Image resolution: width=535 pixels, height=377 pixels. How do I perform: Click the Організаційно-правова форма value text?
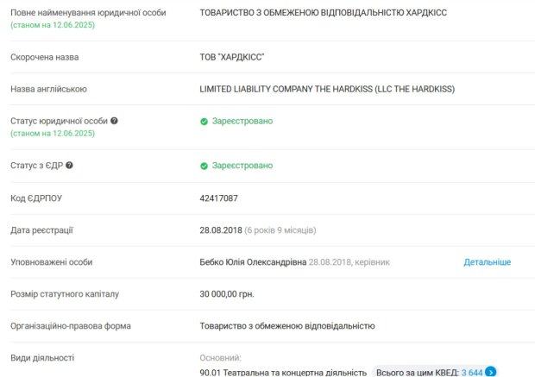286,326
